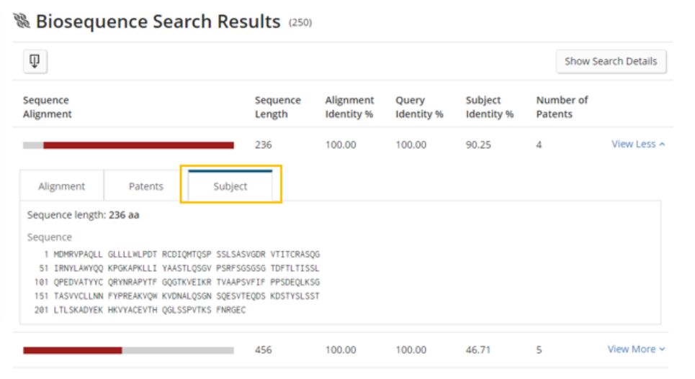Click the Number of Patents column header
The width and height of the screenshot is (695, 379).
[x=562, y=107]
